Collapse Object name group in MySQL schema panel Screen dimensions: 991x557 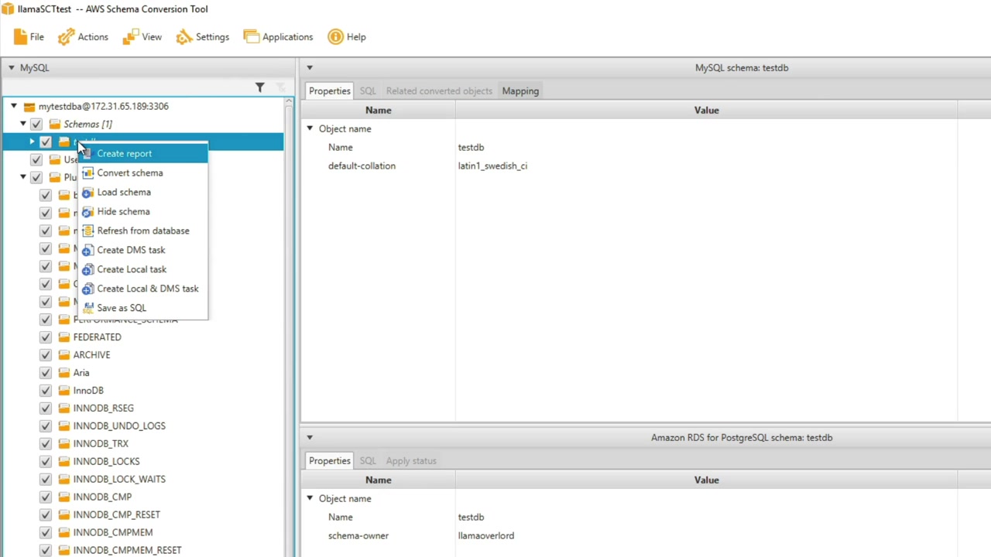pyautogui.click(x=310, y=129)
